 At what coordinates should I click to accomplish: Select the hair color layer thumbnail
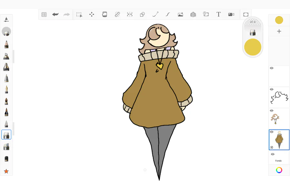tap(279, 118)
